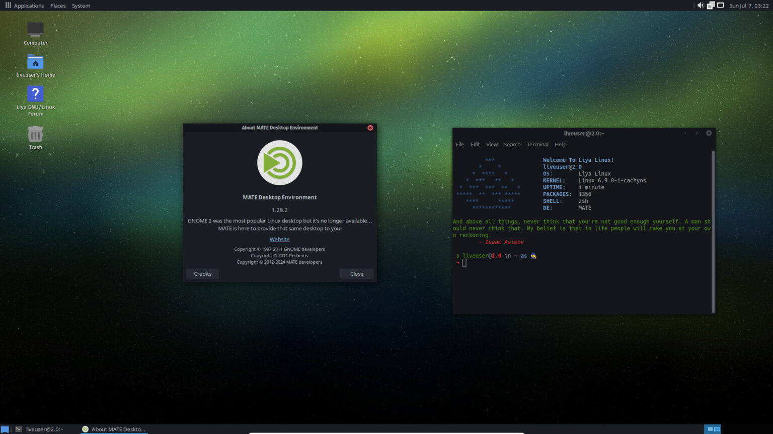Open the terminal Search menu
This screenshot has height=434, width=773.
tap(512, 144)
